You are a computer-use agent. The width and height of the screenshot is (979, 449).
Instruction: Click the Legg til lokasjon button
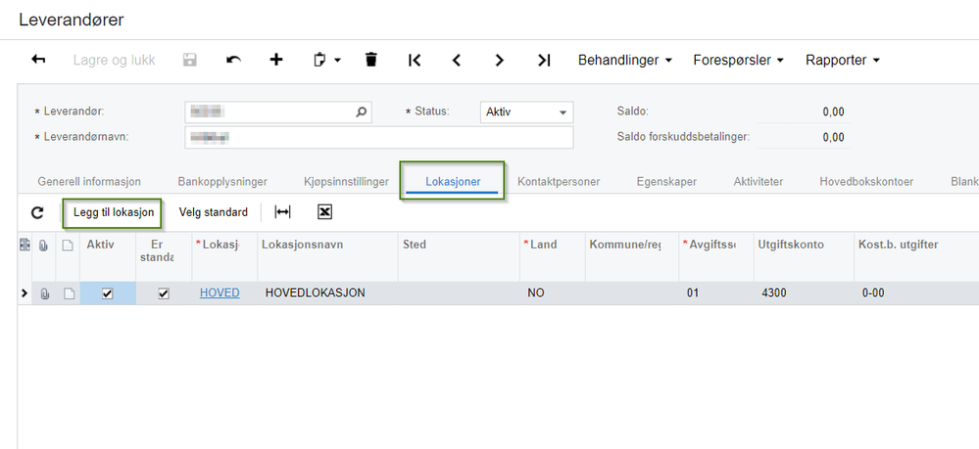pos(114,212)
